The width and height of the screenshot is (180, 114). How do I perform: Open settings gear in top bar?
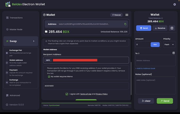coord(174,4)
